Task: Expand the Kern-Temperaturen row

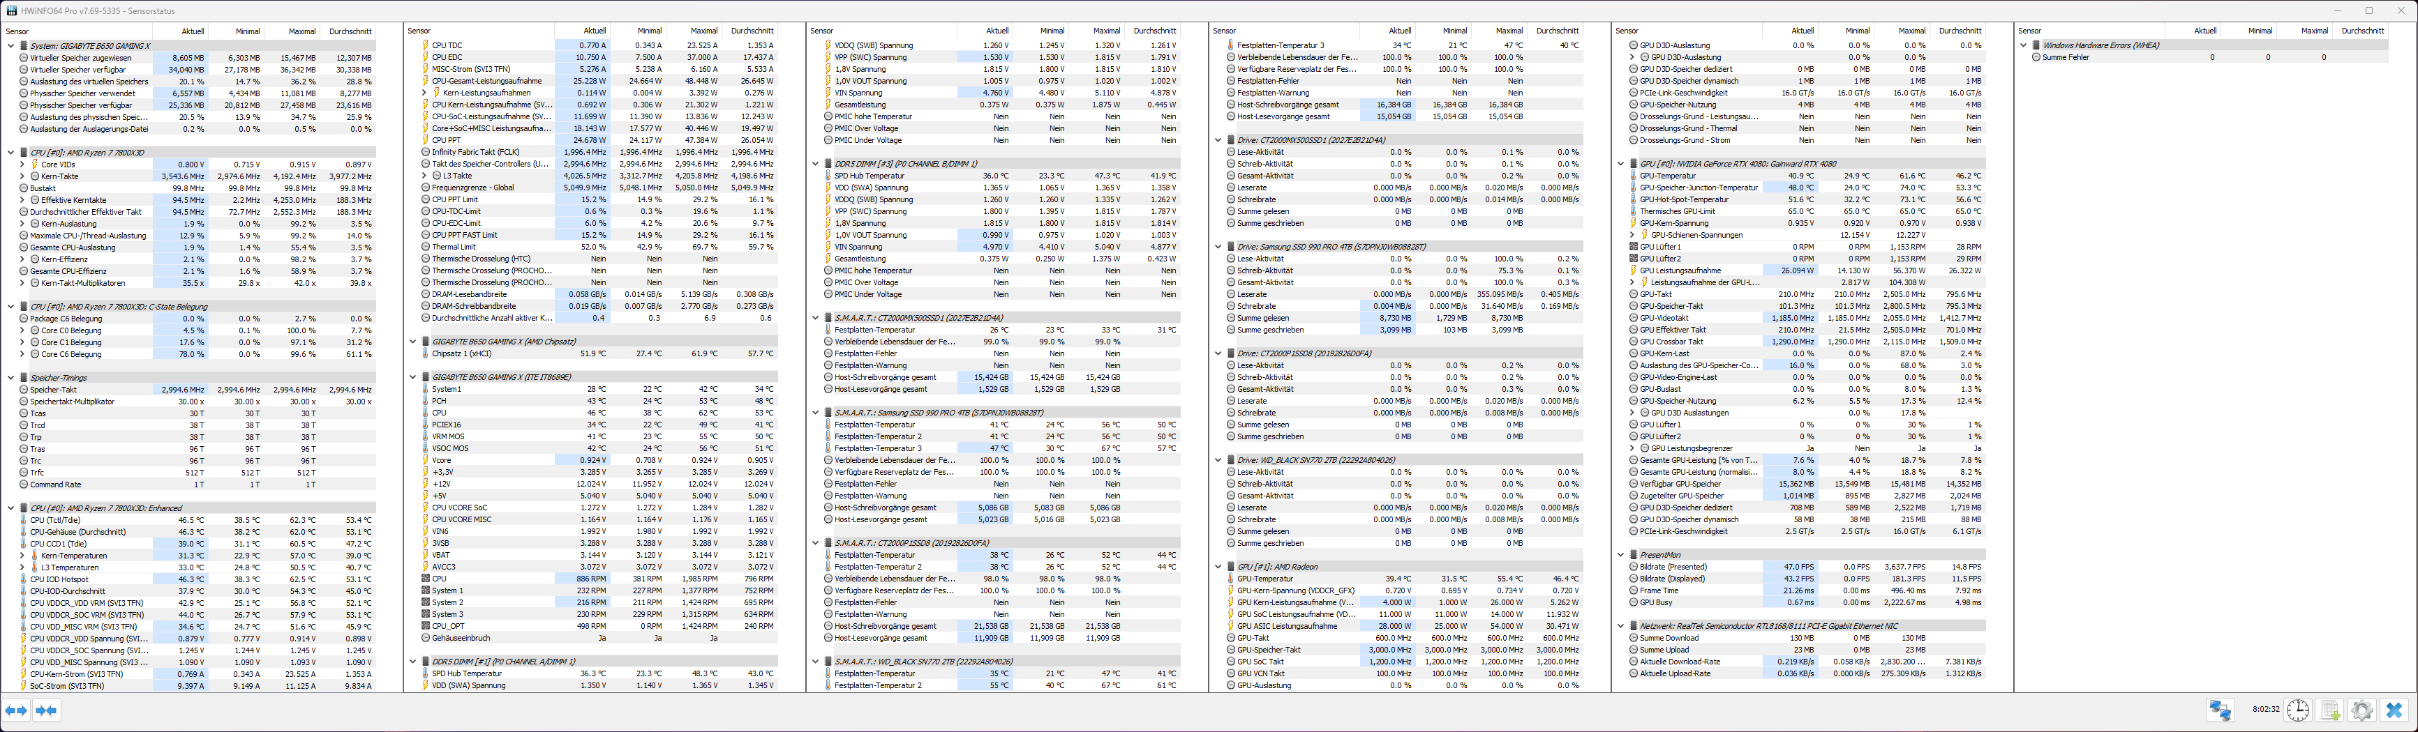Action: pyautogui.click(x=22, y=556)
